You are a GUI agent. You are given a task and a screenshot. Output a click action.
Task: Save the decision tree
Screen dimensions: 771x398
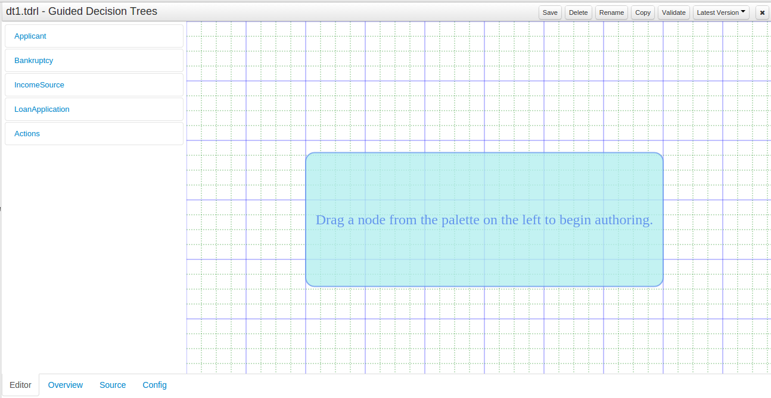(550, 12)
